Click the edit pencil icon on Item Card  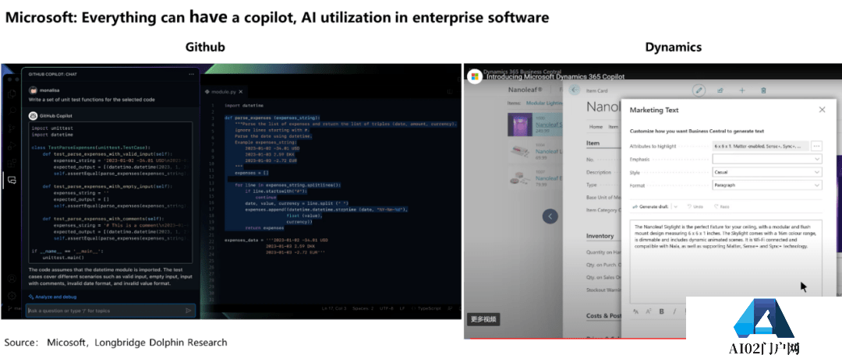[699, 90]
